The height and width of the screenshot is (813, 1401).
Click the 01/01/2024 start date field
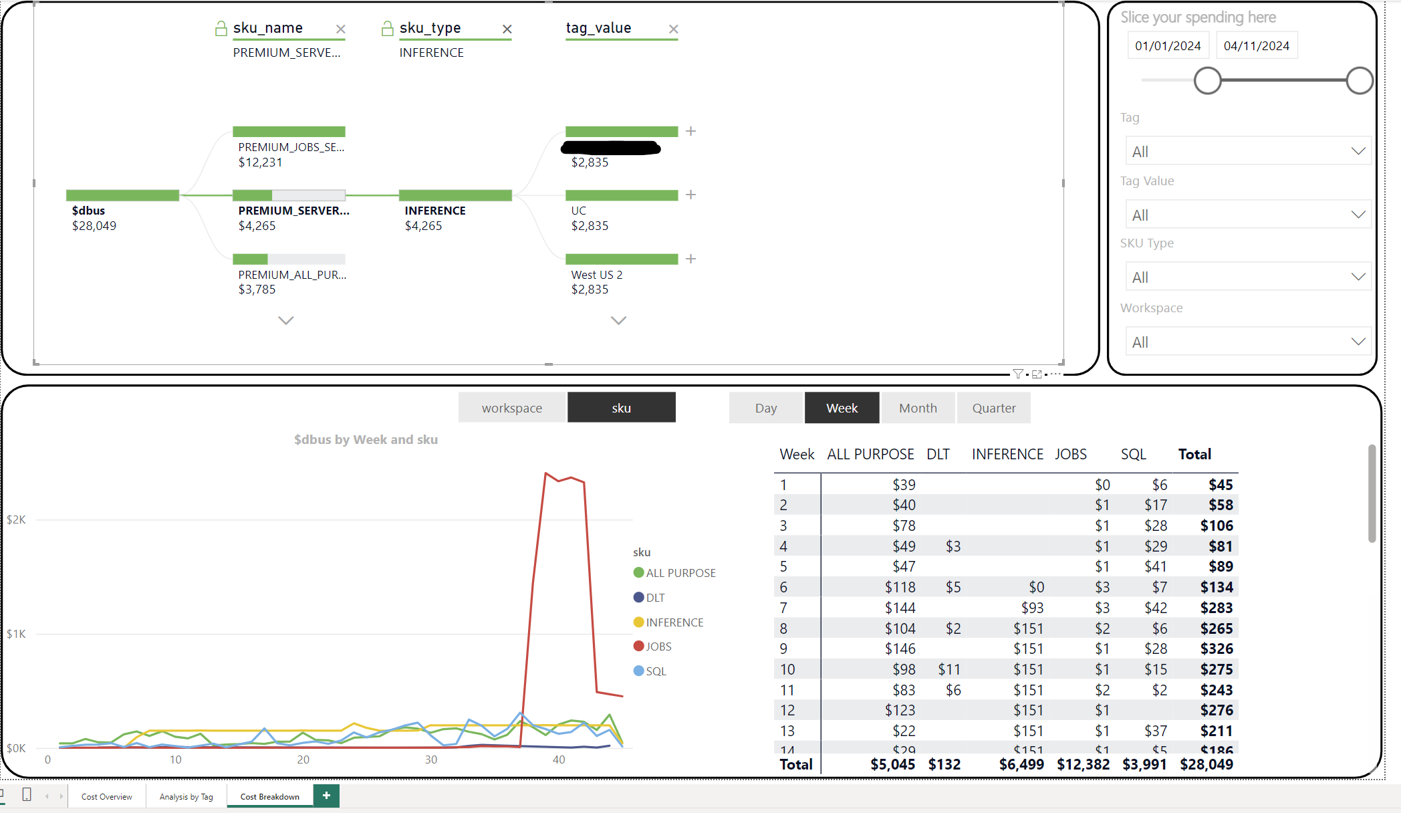[1168, 45]
